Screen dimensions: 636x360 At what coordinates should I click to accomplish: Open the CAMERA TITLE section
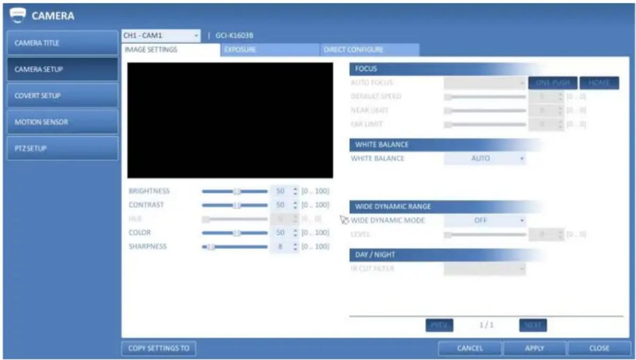pos(63,43)
